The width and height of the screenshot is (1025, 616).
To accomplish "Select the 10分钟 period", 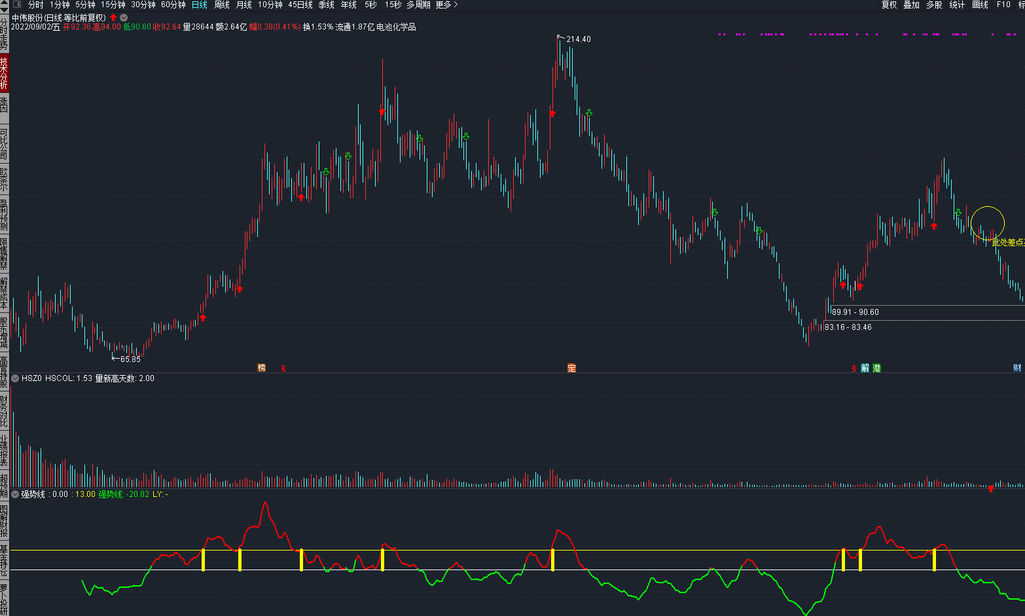I will 270,5.
